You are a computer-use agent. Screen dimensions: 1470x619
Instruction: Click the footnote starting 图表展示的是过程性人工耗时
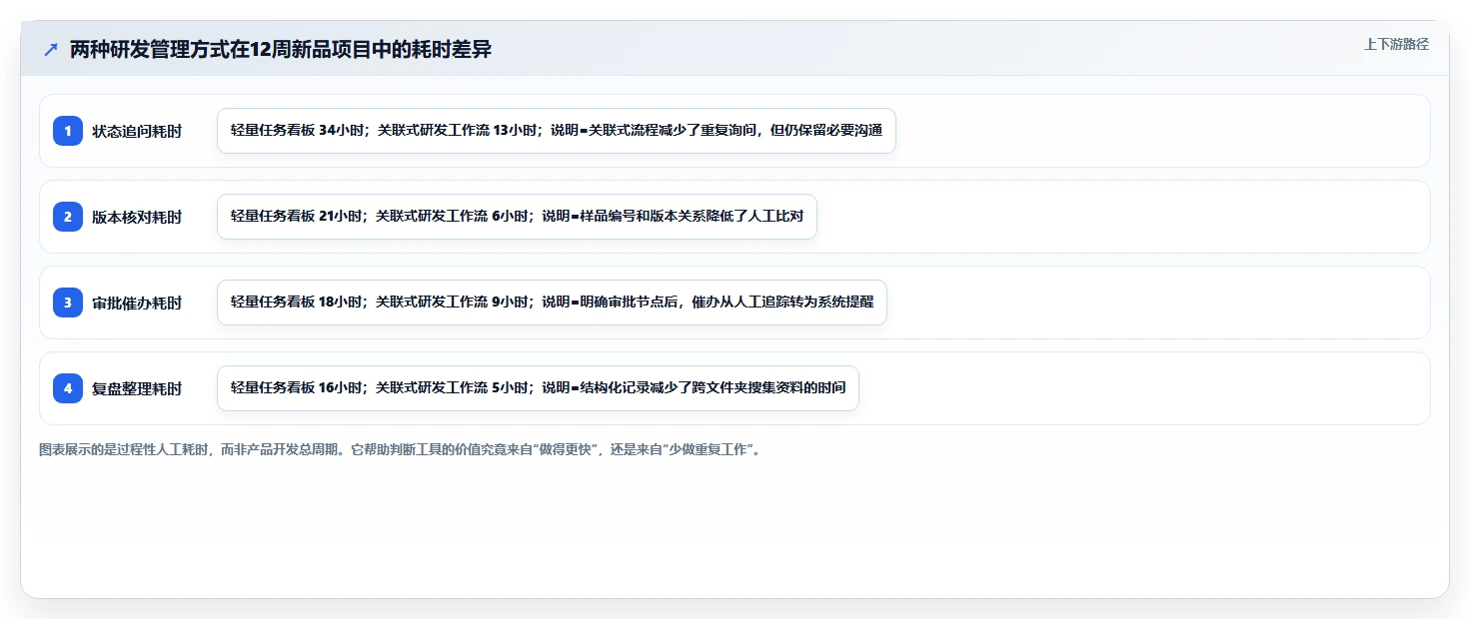pos(403,450)
